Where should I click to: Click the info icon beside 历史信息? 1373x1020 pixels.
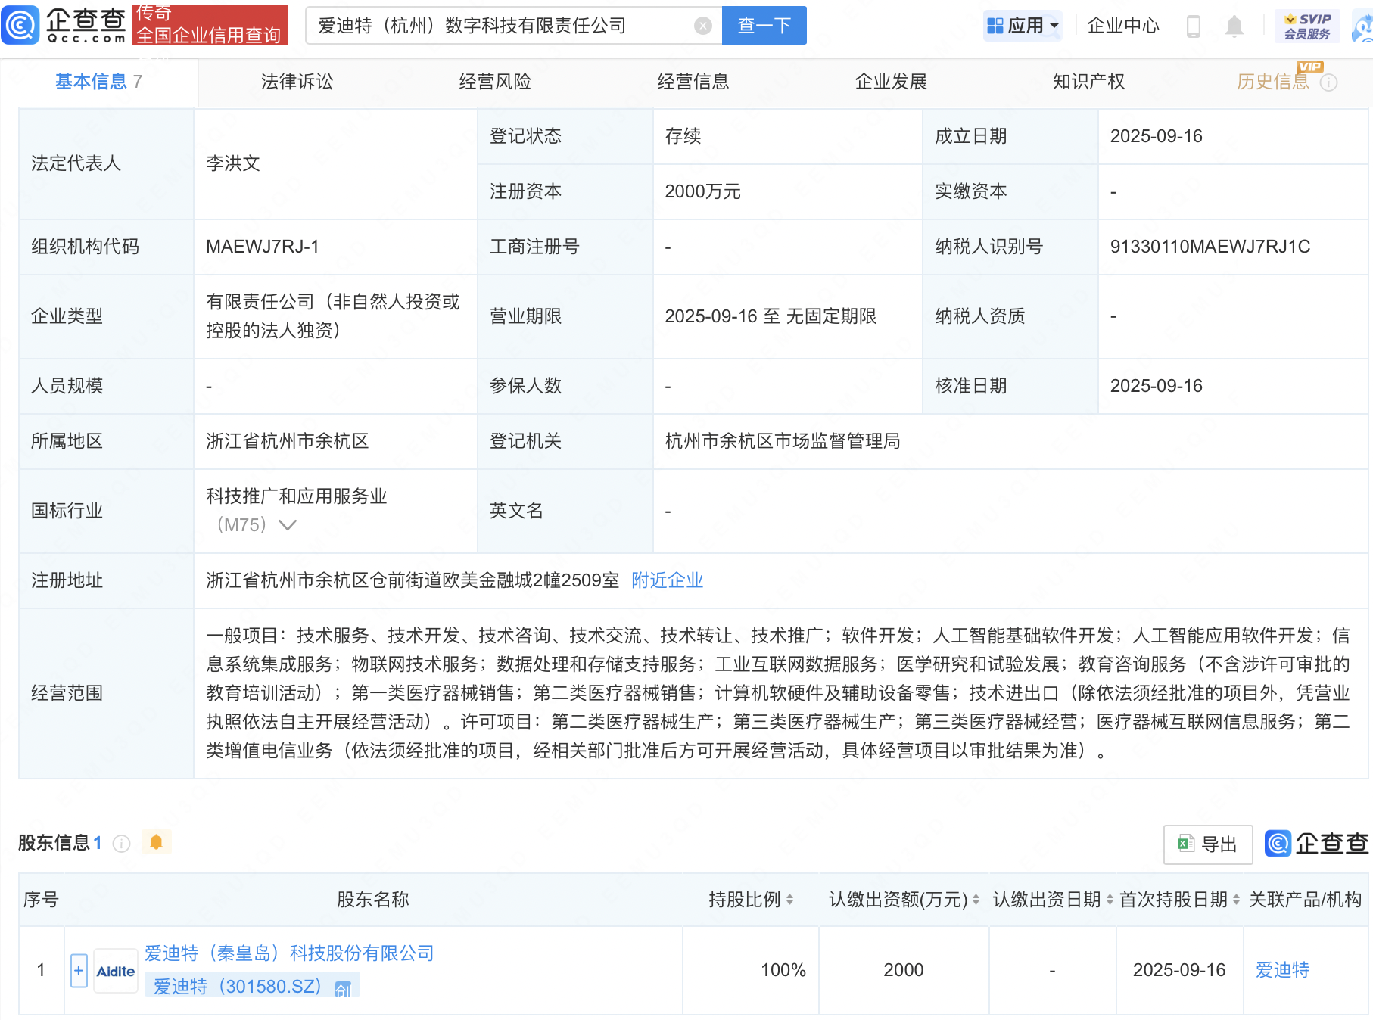pyautogui.click(x=1328, y=82)
